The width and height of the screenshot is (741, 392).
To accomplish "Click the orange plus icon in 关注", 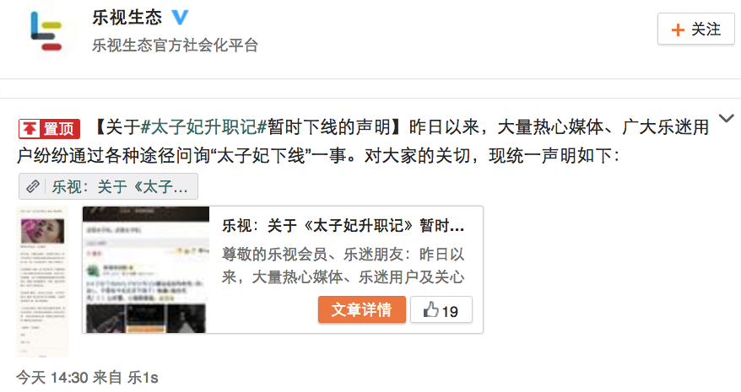I will (678, 30).
